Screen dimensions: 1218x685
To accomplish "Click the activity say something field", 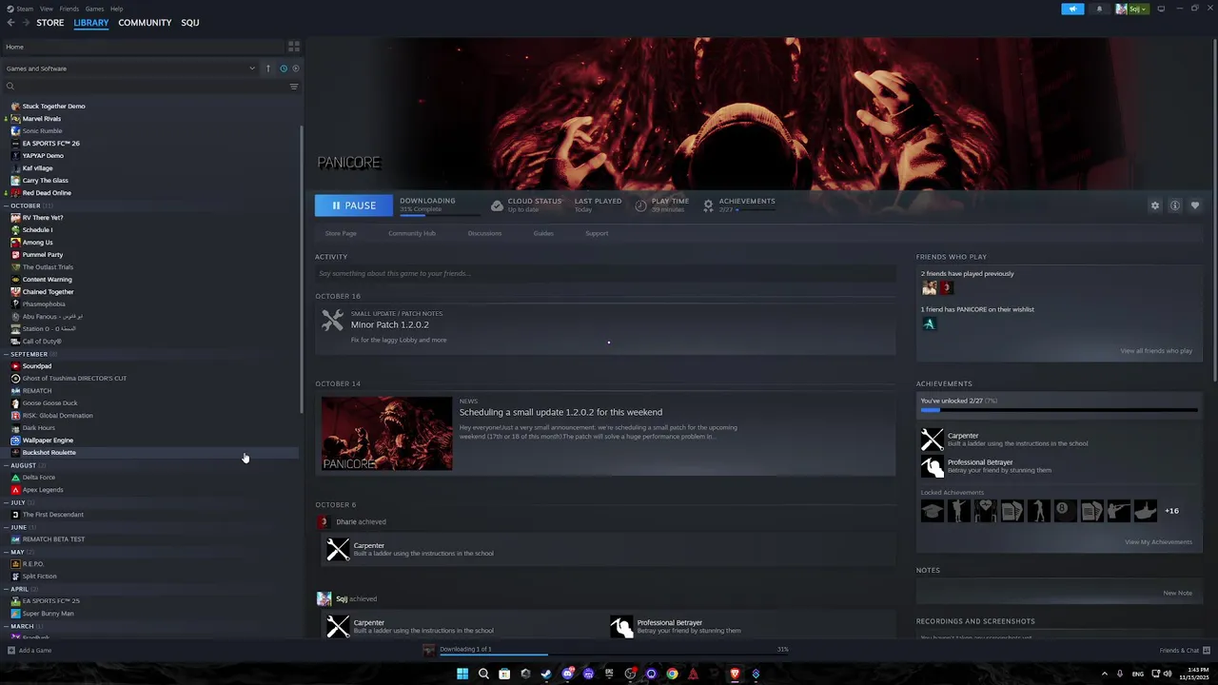I will (605, 274).
